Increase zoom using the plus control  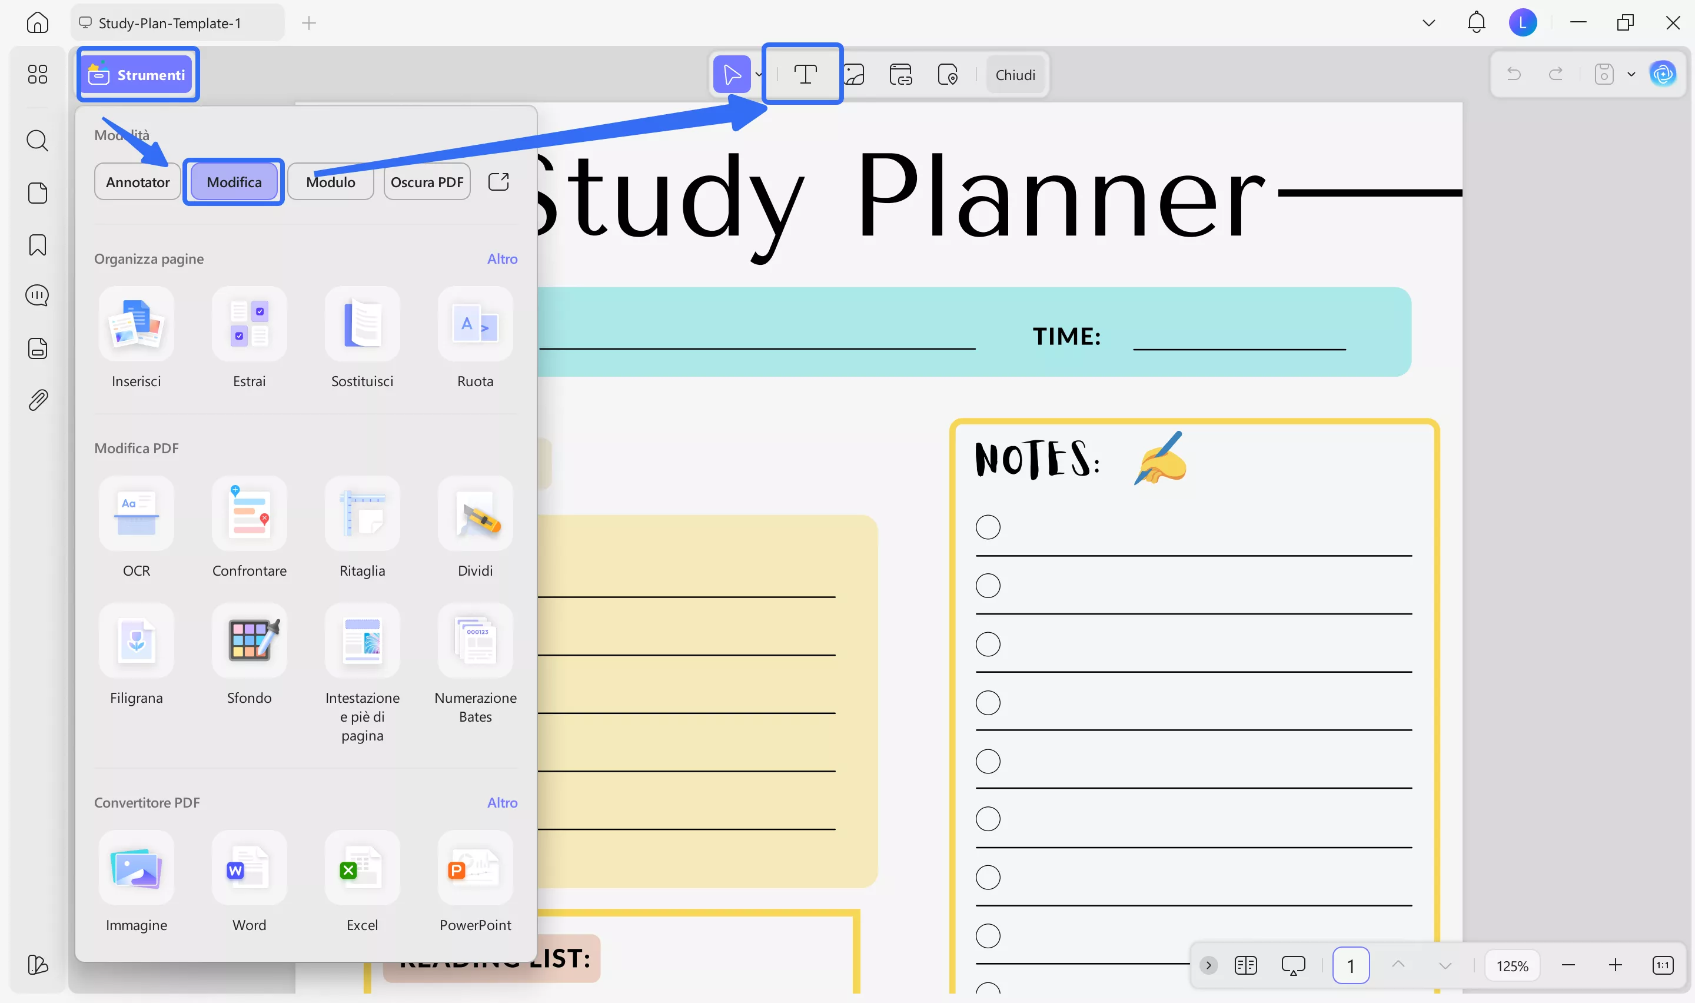[x=1617, y=965]
